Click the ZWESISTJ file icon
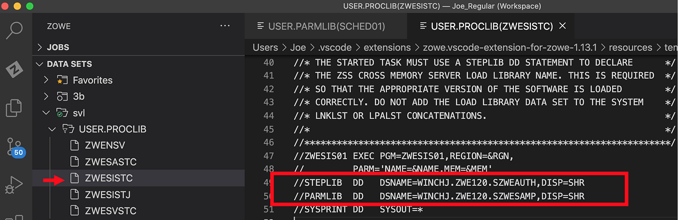 [74, 195]
